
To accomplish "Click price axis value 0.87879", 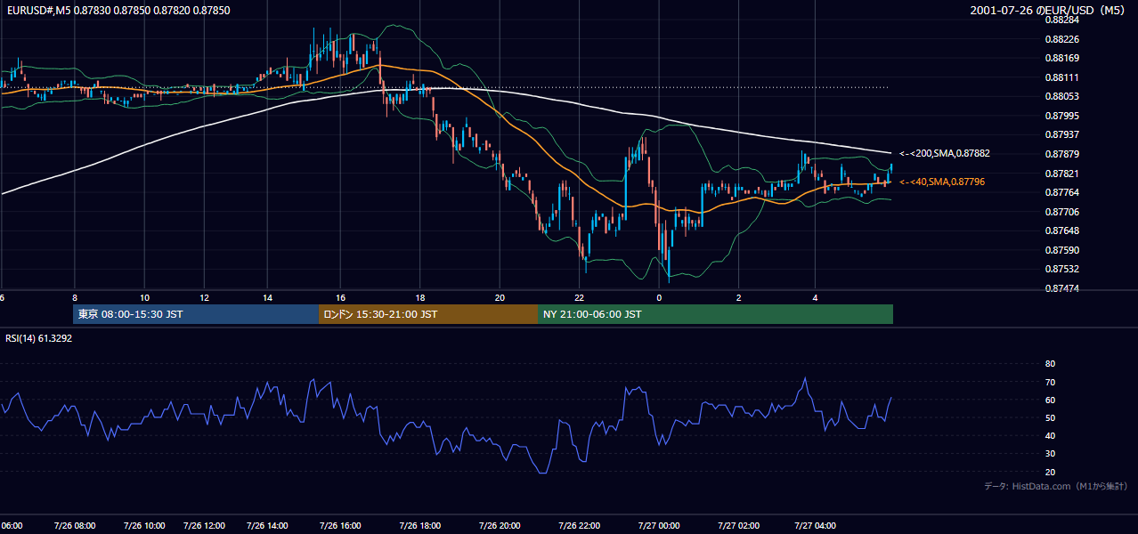I will tap(1061, 154).
